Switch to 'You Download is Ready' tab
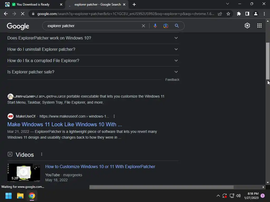 tap(33, 4)
